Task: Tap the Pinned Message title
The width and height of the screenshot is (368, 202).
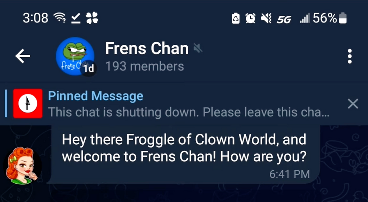Action: (96, 96)
